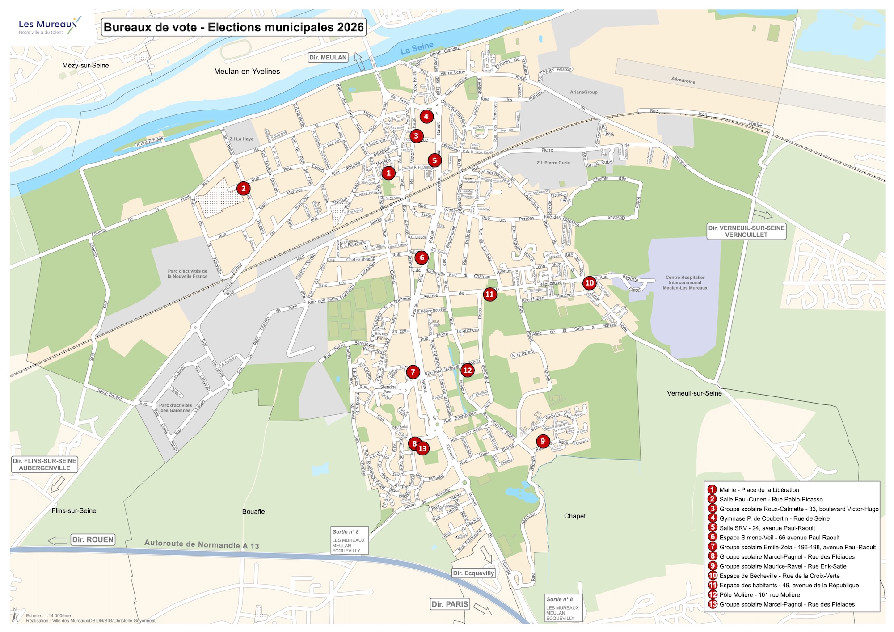Image resolution: width=894 pixels, height=632 pixels.
Task: Select marker 10 near Rue de la Croix-Verte
Action: click(589, 282)
